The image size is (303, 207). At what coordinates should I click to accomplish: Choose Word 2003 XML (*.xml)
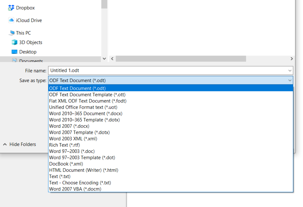[x=170, y=139]
